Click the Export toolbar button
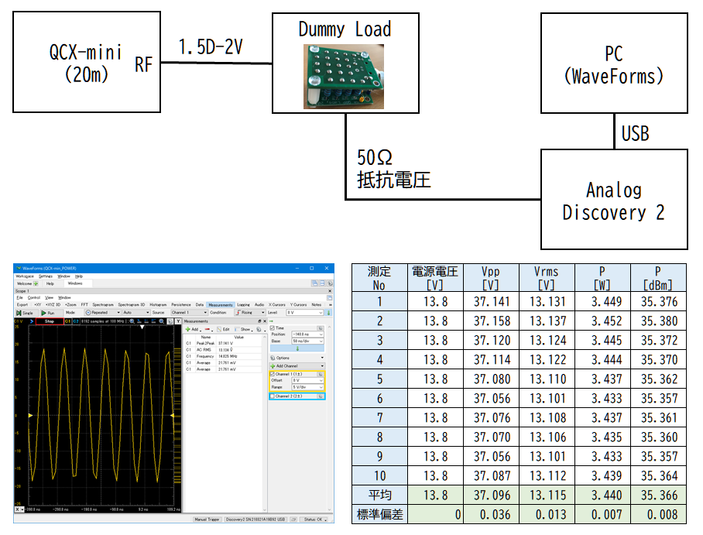703x535 pixels. (x=22, y=304)
